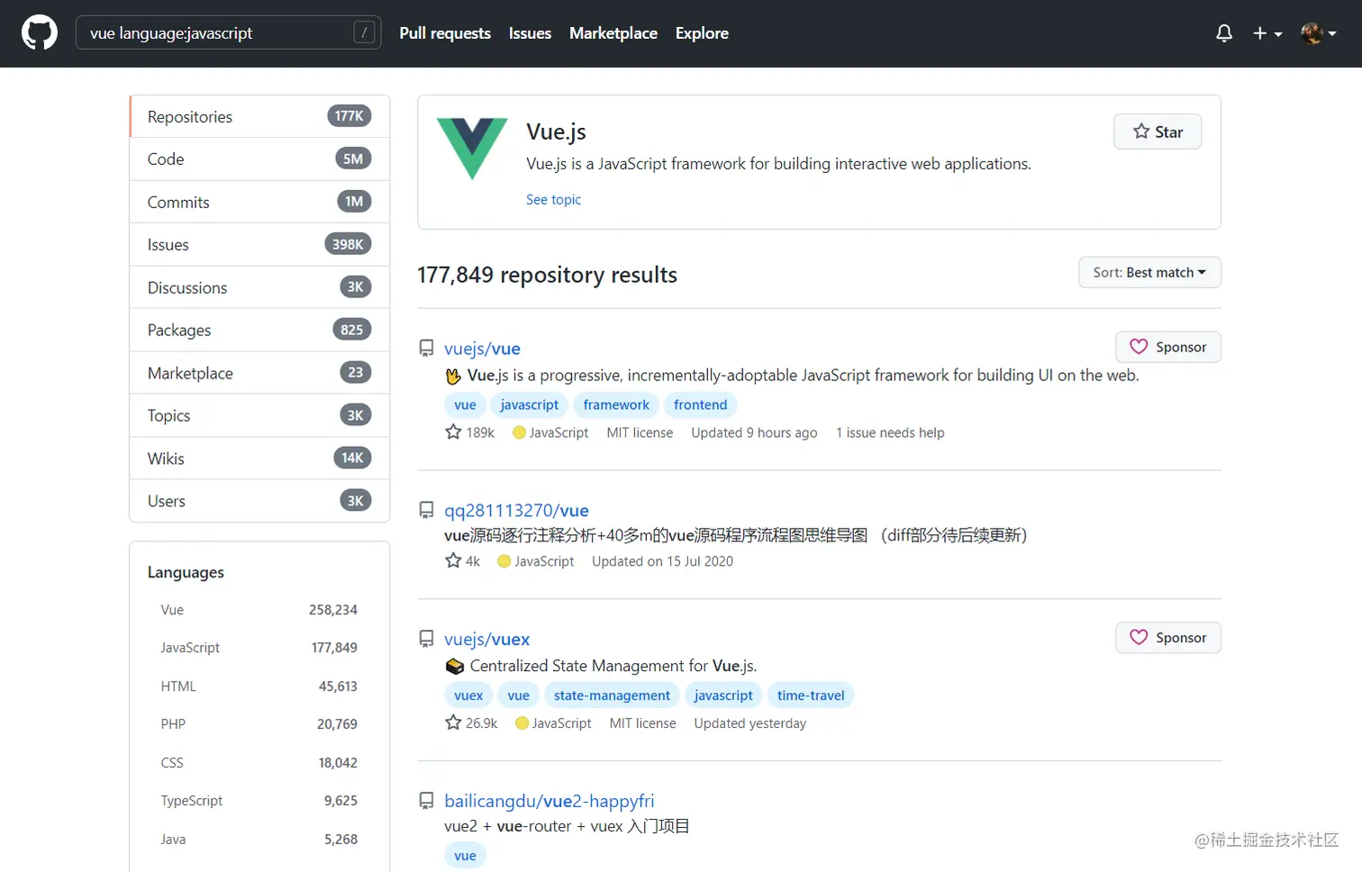Click the 'frontend' topic tag
The height and width of the screenshot is (872, 1362).
click(701, 405)
